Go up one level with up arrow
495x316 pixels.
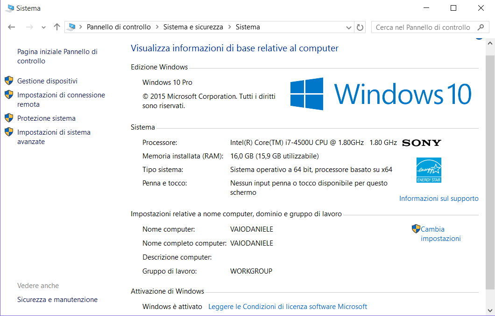pos(57,27)
